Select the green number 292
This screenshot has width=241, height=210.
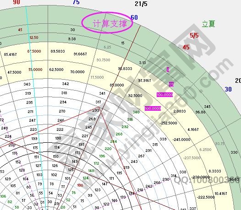pos(125,127)
